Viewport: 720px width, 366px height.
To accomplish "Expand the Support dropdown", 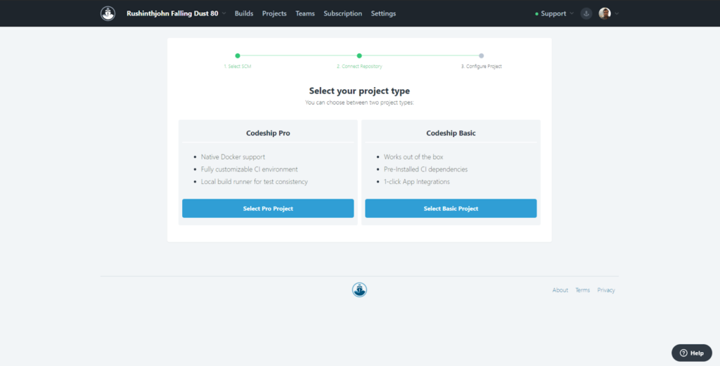I will point(554,13).
